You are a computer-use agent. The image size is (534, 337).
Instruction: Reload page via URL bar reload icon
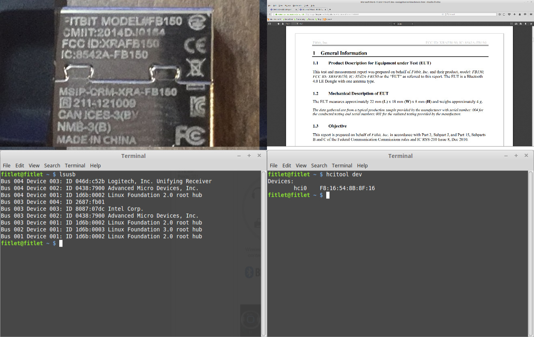[x=443, y=14]
